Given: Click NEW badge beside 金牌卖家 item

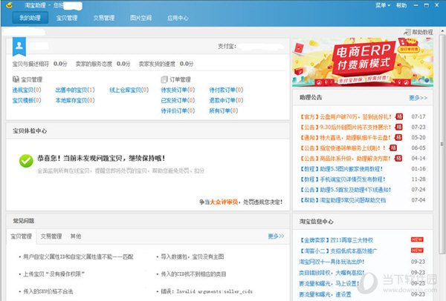Looking at the screenshot, I should 417,239.
